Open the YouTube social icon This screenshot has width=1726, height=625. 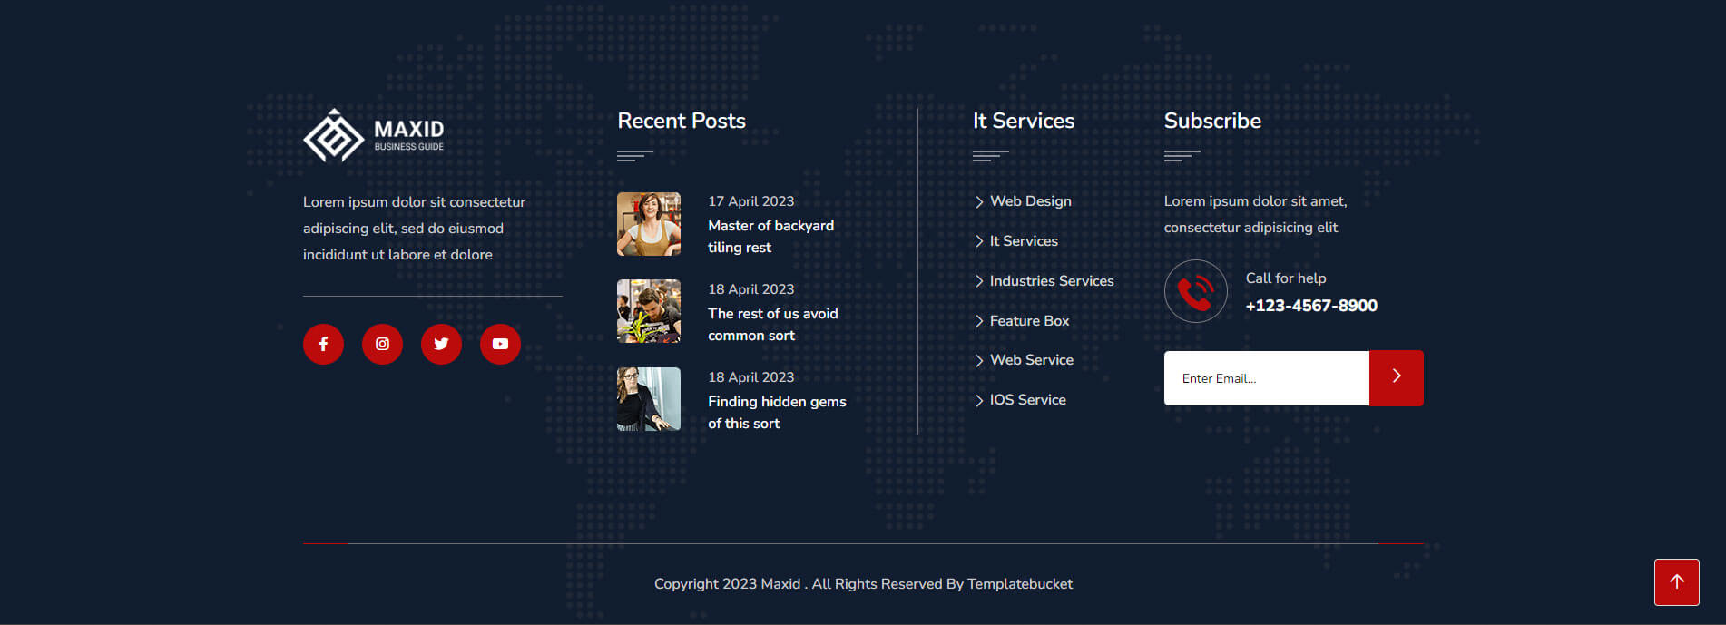point(500,344)
